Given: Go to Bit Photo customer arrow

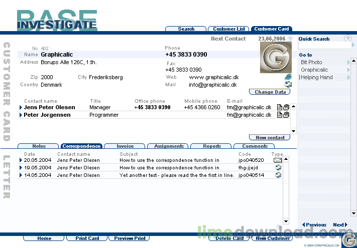Looking at the screenshot, I should coord(348,63).
